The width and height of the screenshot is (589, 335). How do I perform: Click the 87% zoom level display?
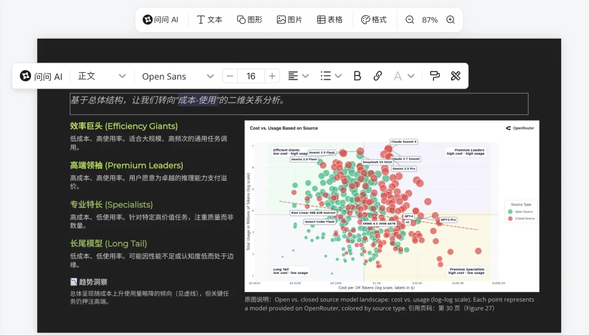[430, 19]
